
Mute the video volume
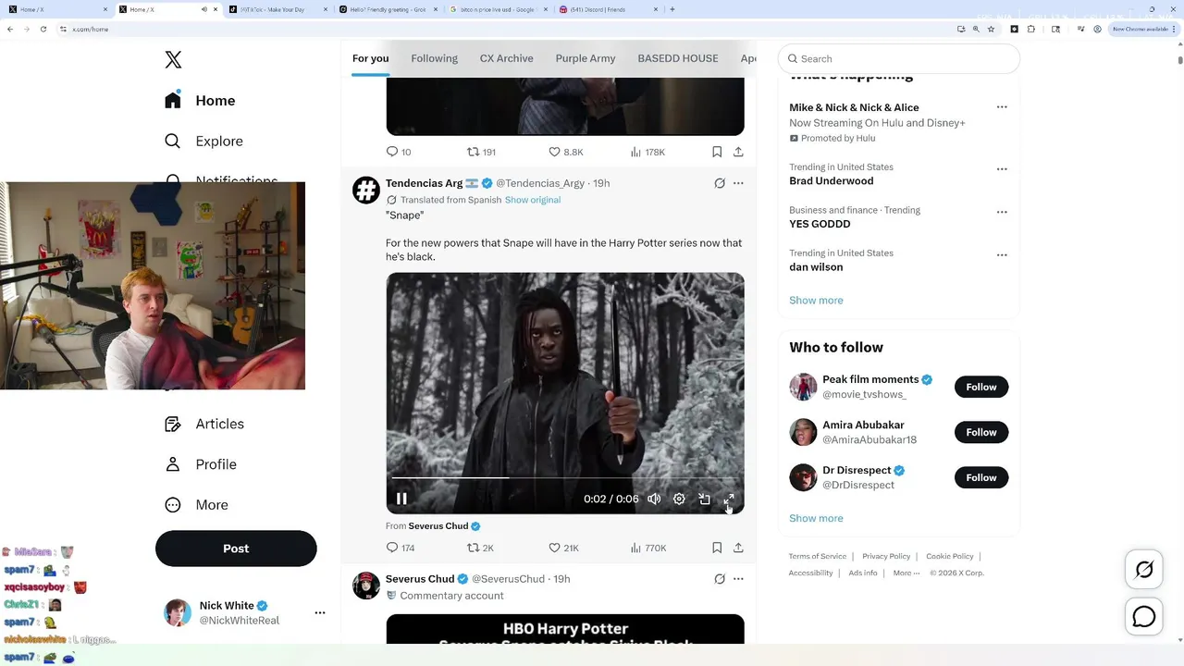(x=654, y=499)
